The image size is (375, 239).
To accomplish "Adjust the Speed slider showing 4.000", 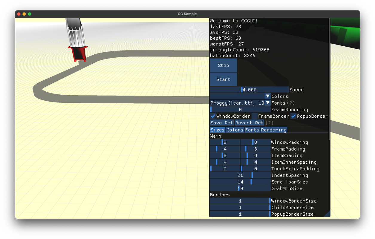I will click(x=249, y=90).
